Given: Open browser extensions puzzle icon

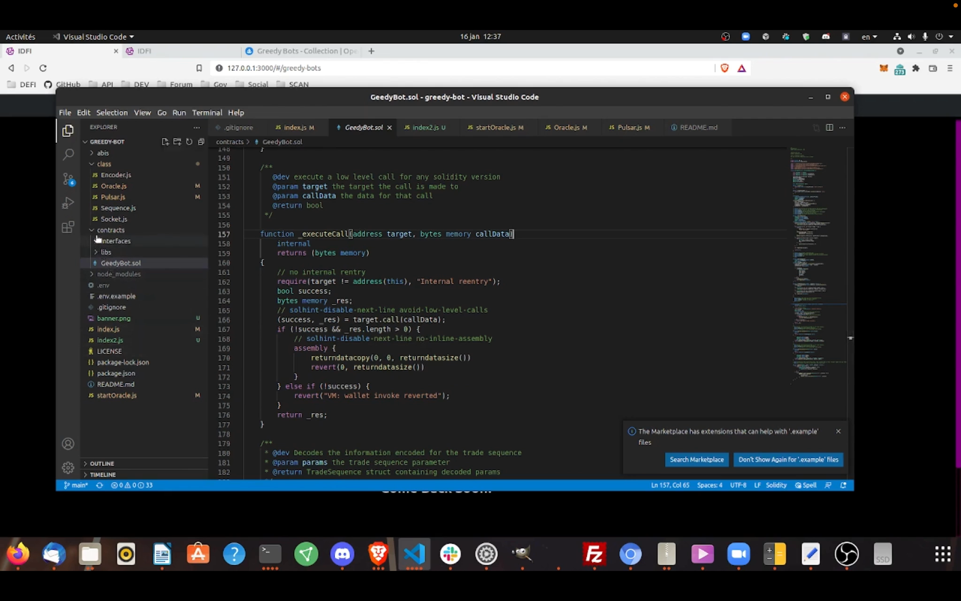Looking at the screenshot, I should pyautogui.click(x=916, y=68).
